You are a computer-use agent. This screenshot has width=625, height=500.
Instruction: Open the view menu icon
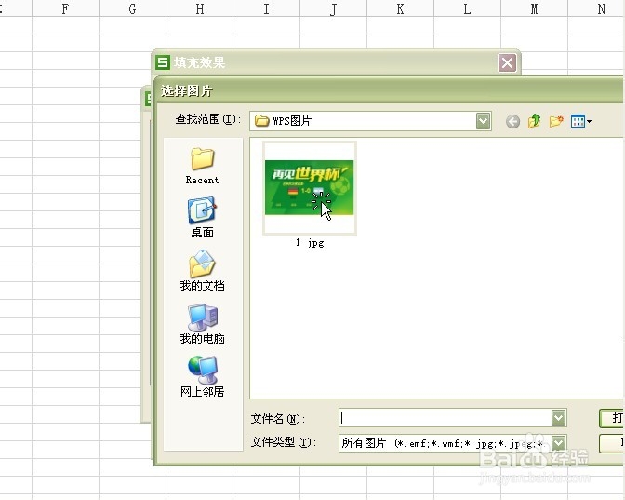pyautogui.click(x=580, y=121)
